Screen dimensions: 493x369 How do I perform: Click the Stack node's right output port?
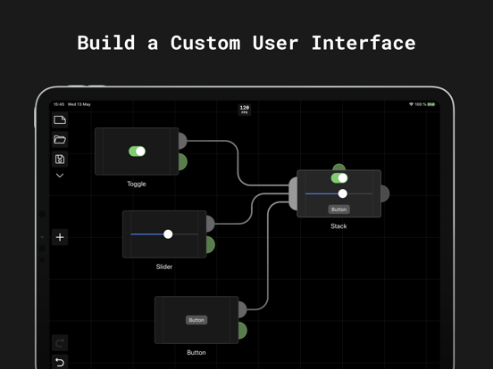pyautogui.click(x=385, y=193)
